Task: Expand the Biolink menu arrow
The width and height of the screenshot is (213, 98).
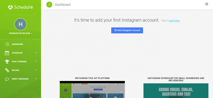Action: pos(36,70)
